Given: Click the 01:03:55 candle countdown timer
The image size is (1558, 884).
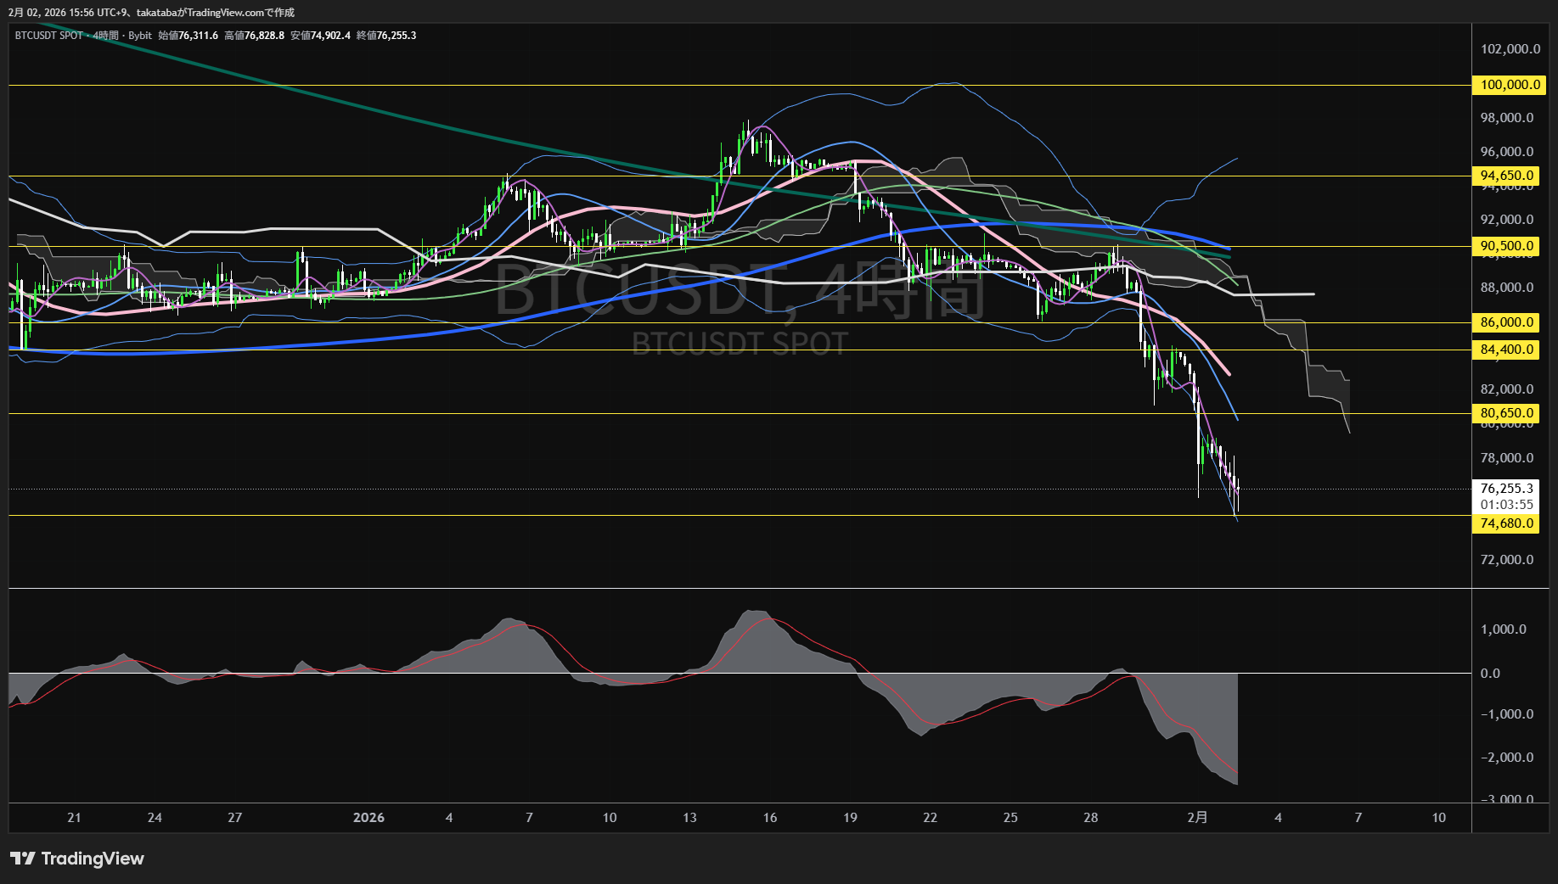Looking at the screenshot, I should pos(1505,505).
